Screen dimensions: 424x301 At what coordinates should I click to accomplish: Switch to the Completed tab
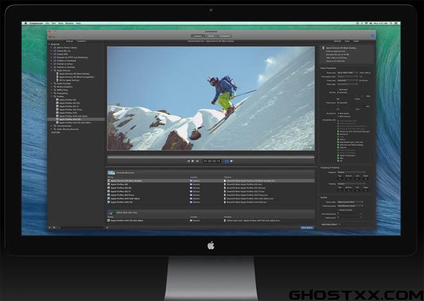225,36
